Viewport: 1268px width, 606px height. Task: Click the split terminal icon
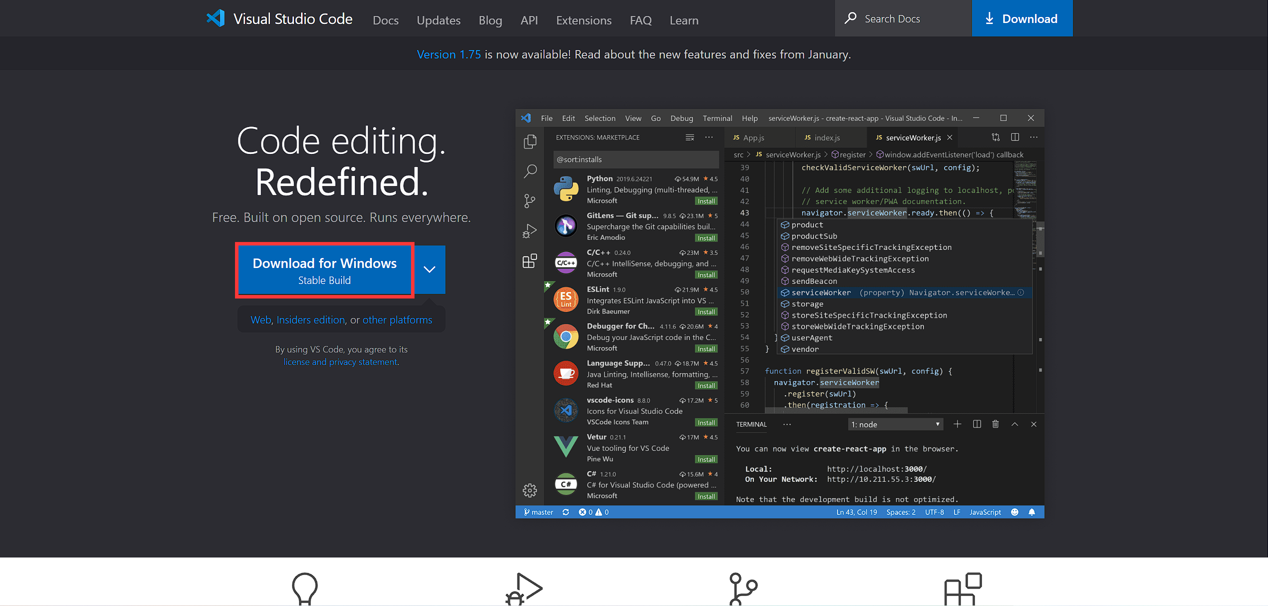[x=976, y=424]
